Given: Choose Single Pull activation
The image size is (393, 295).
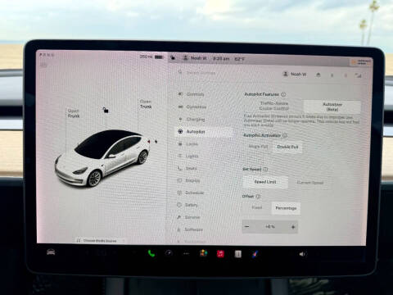Looking at the screenshot, I should tap(258, 147).
